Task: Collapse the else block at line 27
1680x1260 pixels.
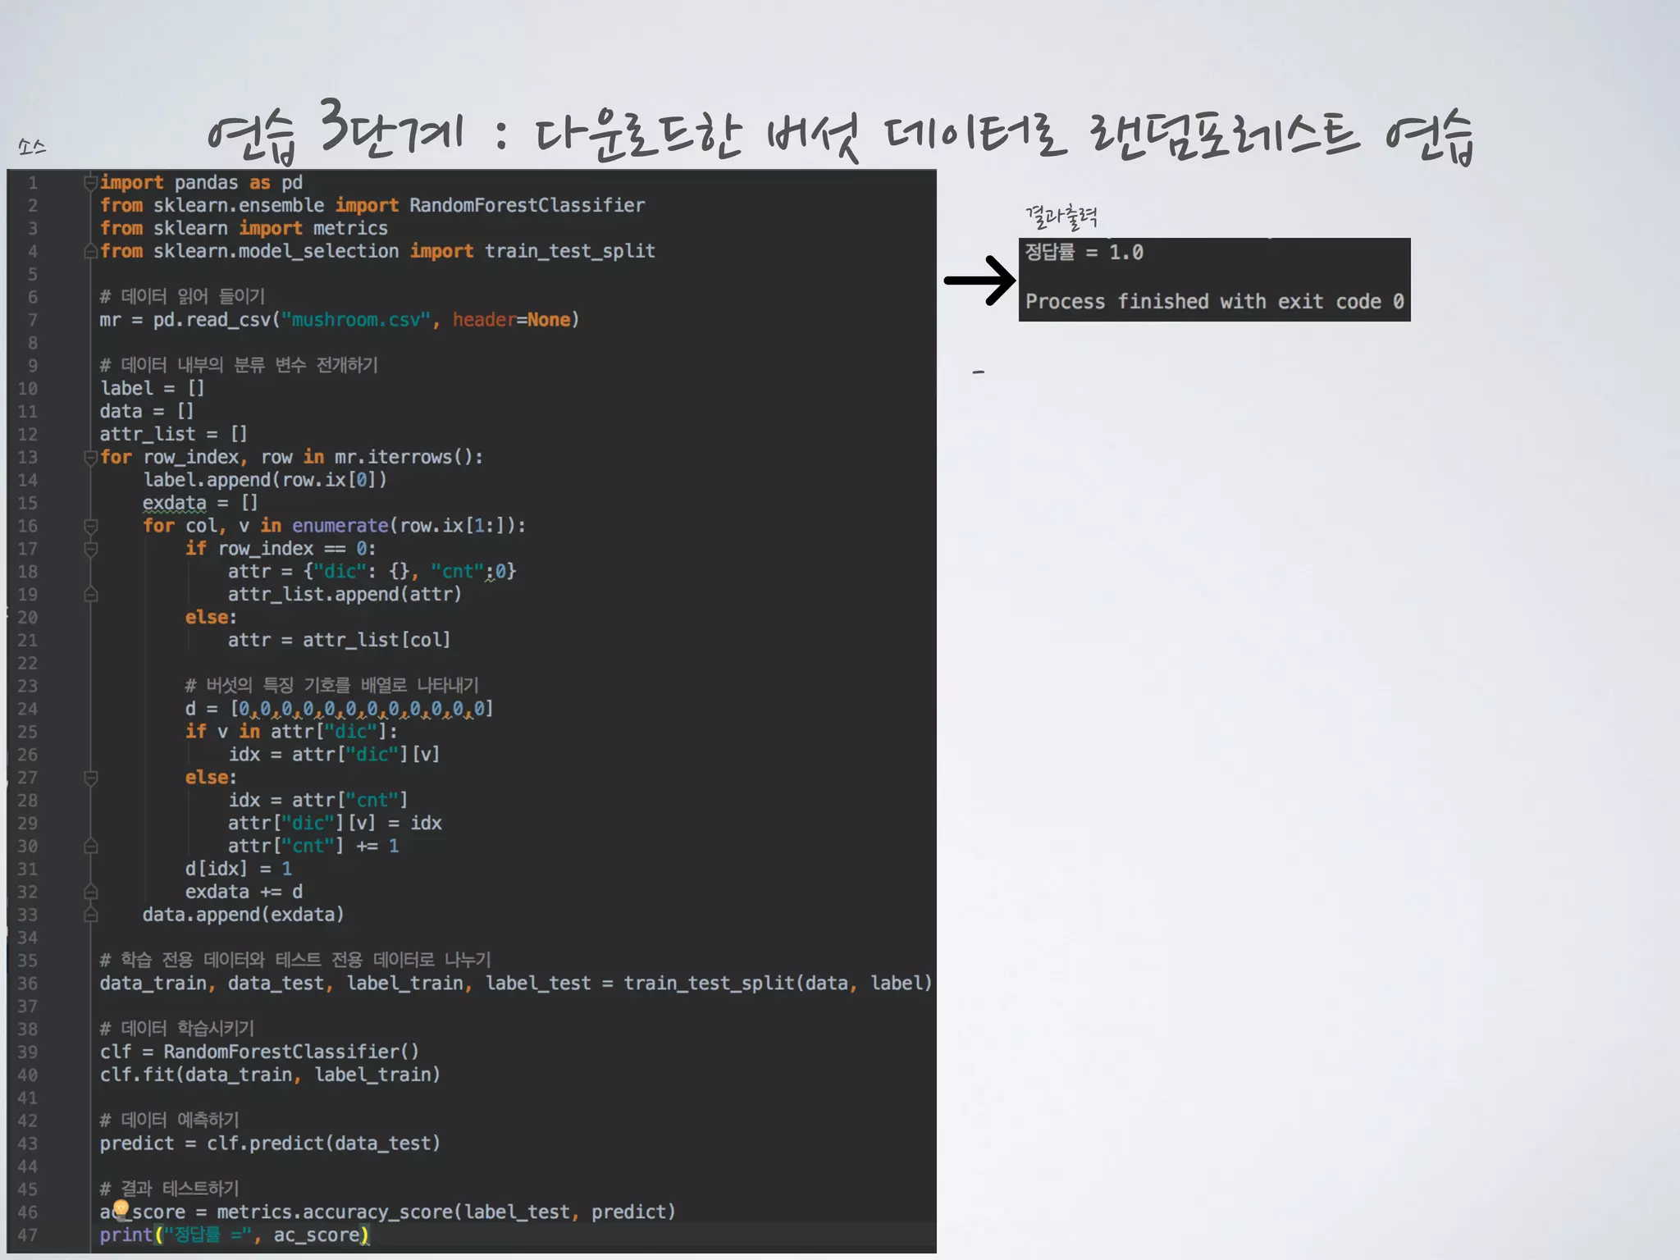Action: click(91, 777)
